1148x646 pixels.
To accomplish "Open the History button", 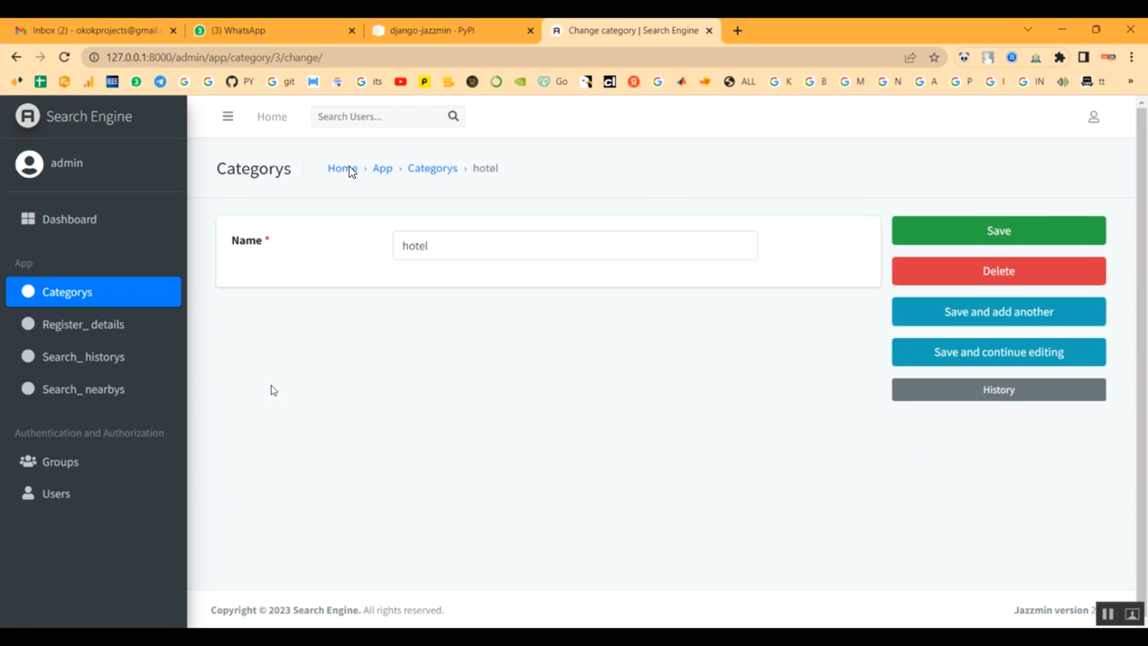I will click(999, 390).
